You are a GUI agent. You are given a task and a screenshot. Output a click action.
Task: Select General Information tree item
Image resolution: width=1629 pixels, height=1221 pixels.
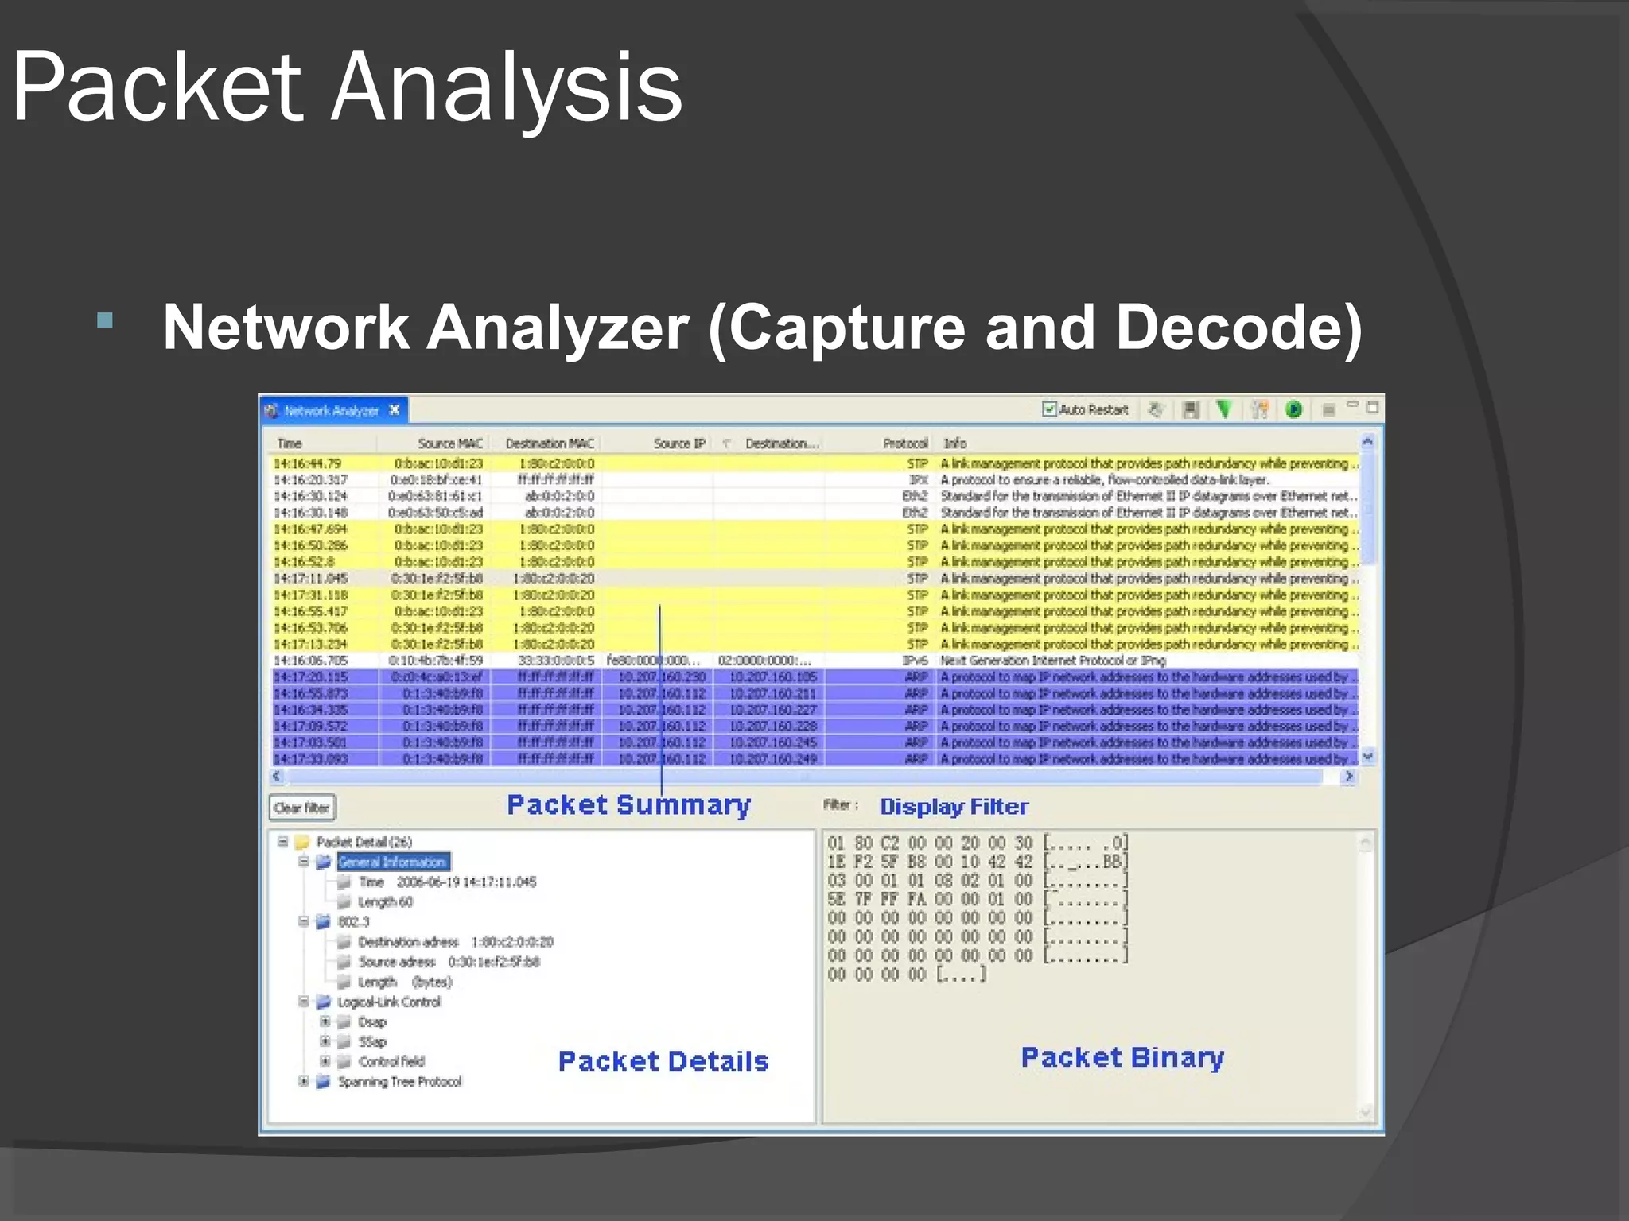click(x=393, y=862)
